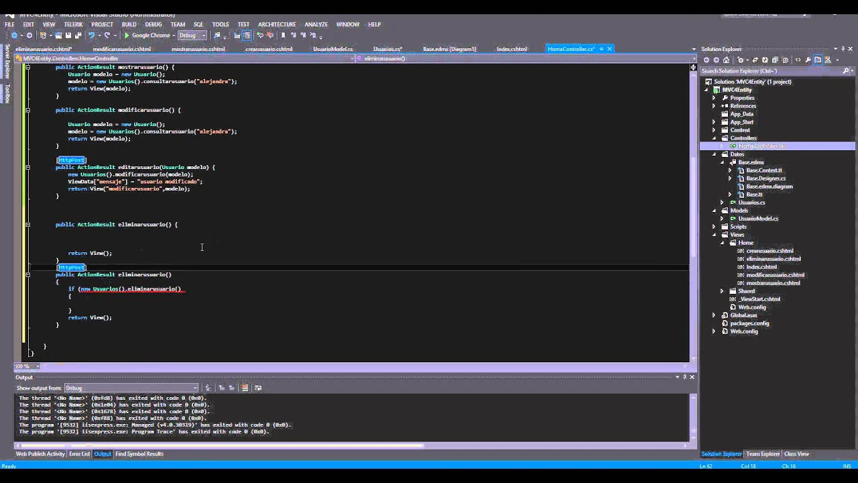Click the Home icon in Solution Explorer

726,60
